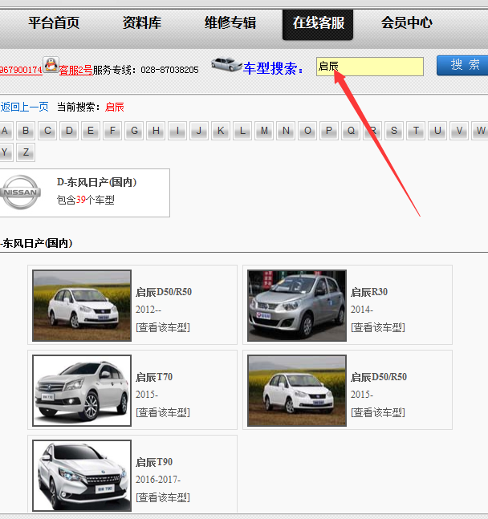The width and height of the screenshot is (488, 519).
Task: Click the red 启辰 current search term
Action: pos(114,107)
